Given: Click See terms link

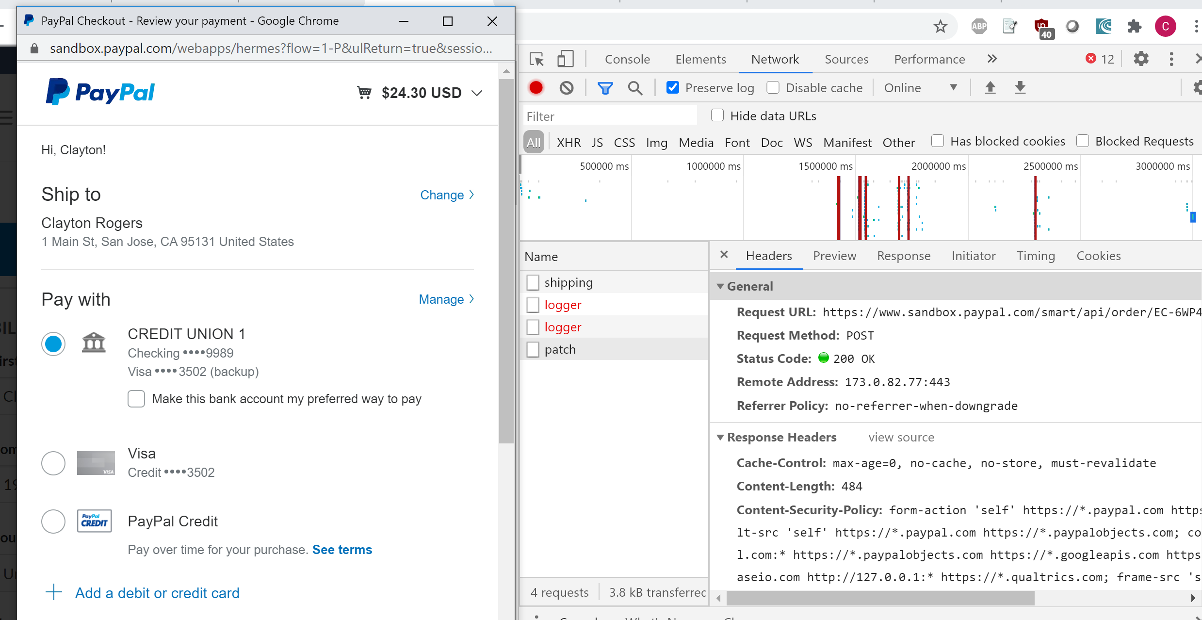Looking at the screenshot, I should [342, 550].
